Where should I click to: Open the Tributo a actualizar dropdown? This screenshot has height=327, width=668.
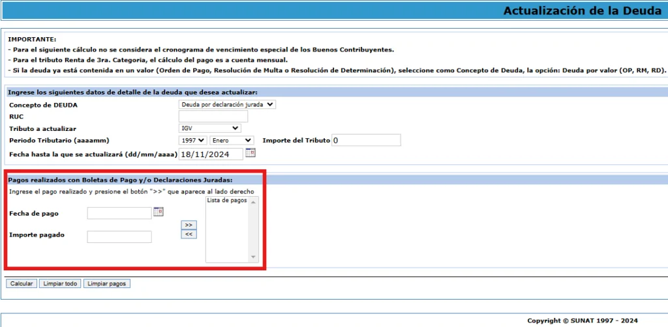tap(209, 128)
